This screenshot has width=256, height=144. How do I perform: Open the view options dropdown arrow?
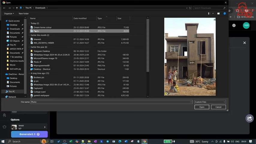[x=213, y=13]
